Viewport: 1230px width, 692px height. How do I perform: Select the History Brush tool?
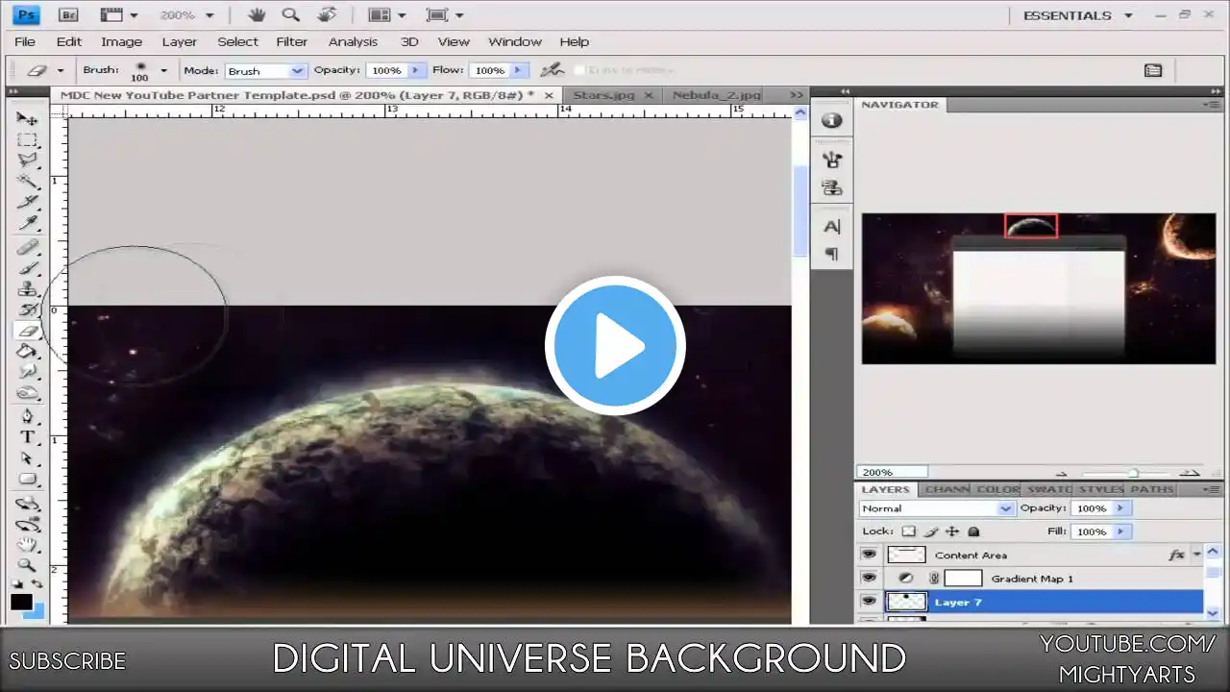[27, 309]
